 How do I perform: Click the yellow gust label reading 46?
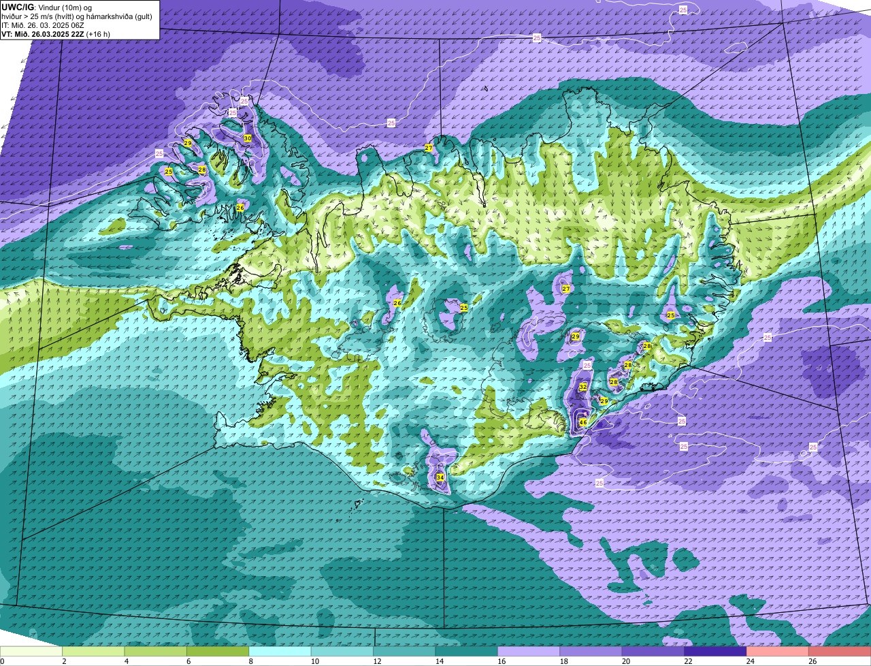583,422
